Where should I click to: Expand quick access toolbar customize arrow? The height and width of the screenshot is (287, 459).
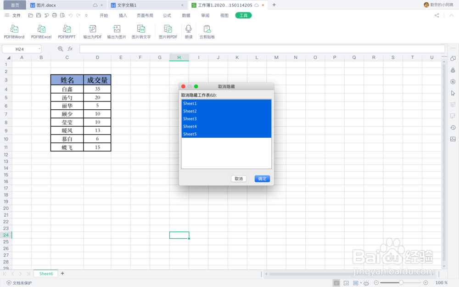(x=86, y=15)
